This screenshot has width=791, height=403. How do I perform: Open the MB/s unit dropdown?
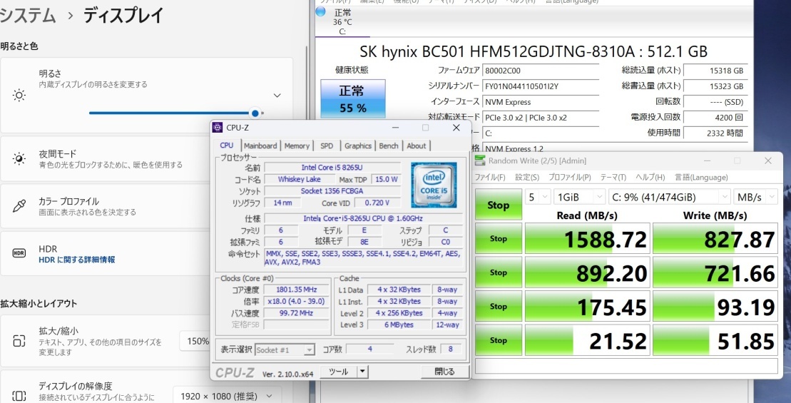pyautogui.click(x=755, y=197)
